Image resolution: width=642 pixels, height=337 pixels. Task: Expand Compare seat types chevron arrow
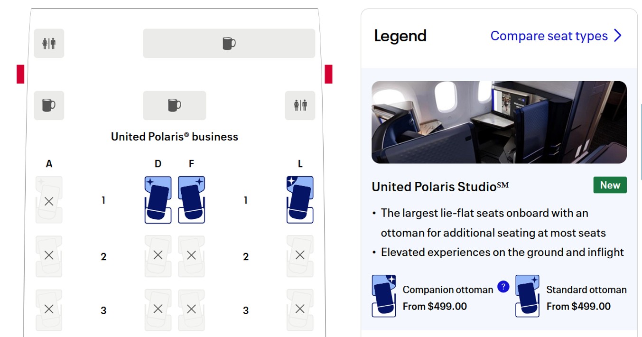click(617, 36)
